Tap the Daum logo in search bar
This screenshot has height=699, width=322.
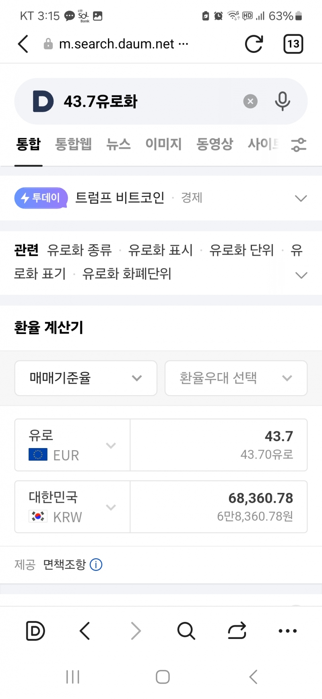(x=43, y=101)
